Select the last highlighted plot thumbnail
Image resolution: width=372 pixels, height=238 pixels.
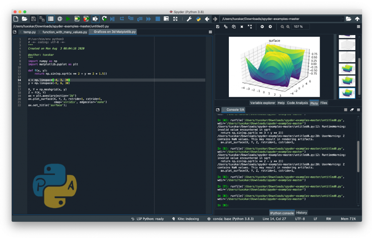tap(347, 93)
